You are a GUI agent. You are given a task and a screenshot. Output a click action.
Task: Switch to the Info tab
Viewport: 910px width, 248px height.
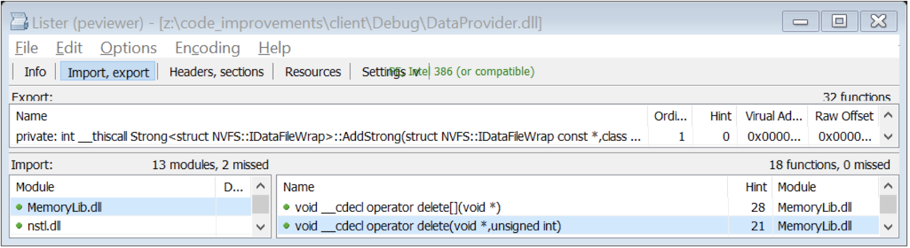(x=35, y=72)
